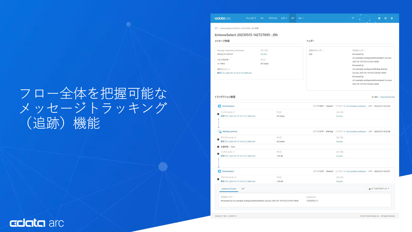This screenshot has height=232, width=412.
Task: Open the XMLMap_kintone output message file link
Action: coord(238,141)
